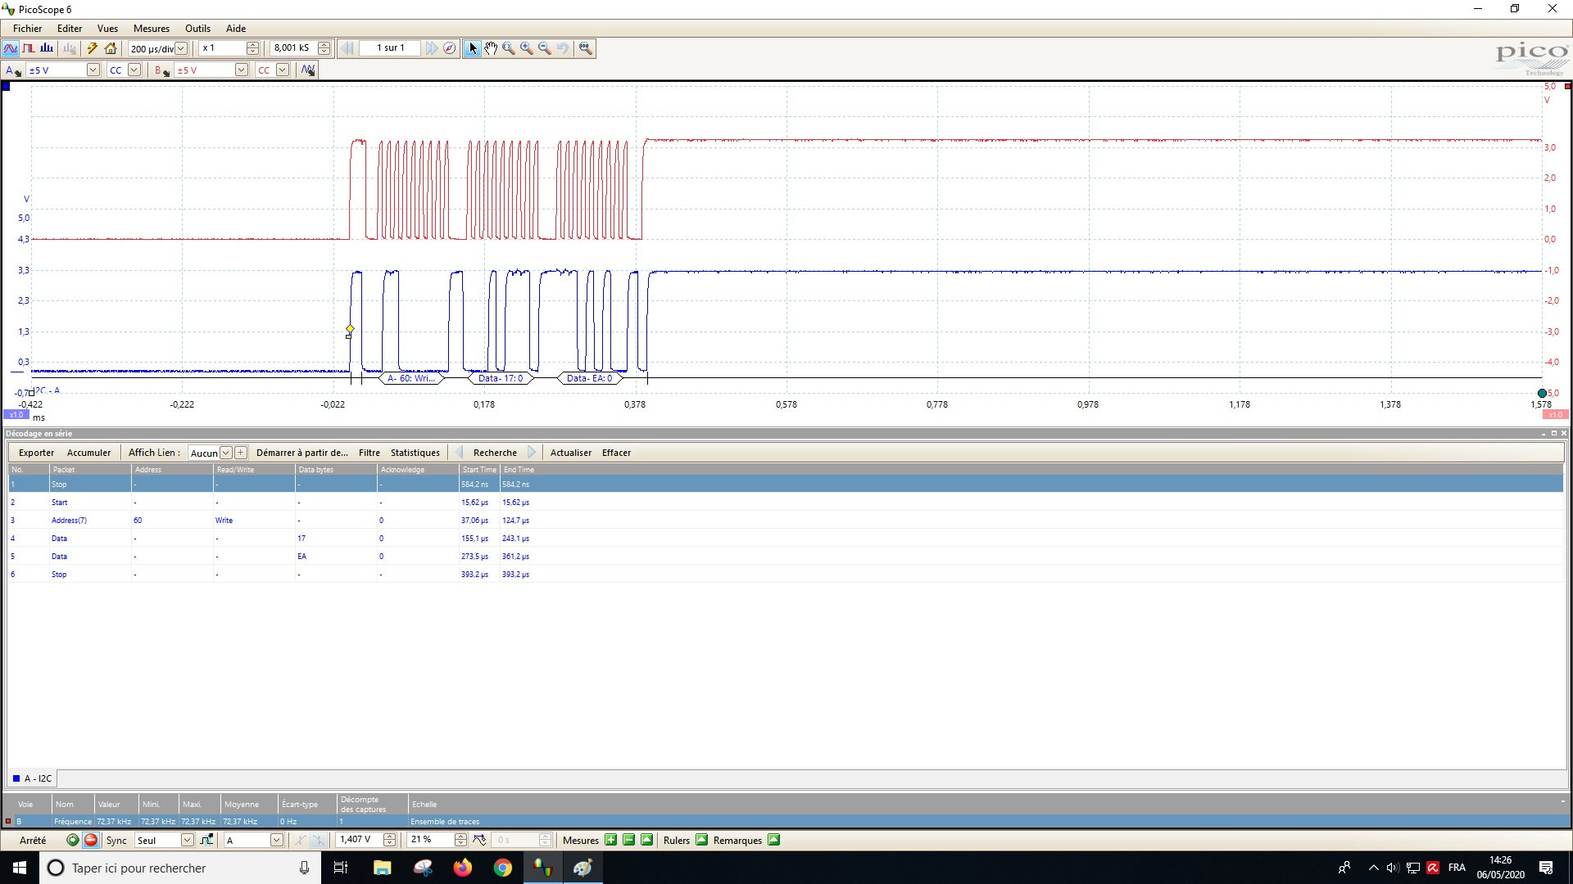This screenshot has width=1573, height=884.
Task: Start capture with green go button
Action: pyautogui.click(x=72, y=840)
